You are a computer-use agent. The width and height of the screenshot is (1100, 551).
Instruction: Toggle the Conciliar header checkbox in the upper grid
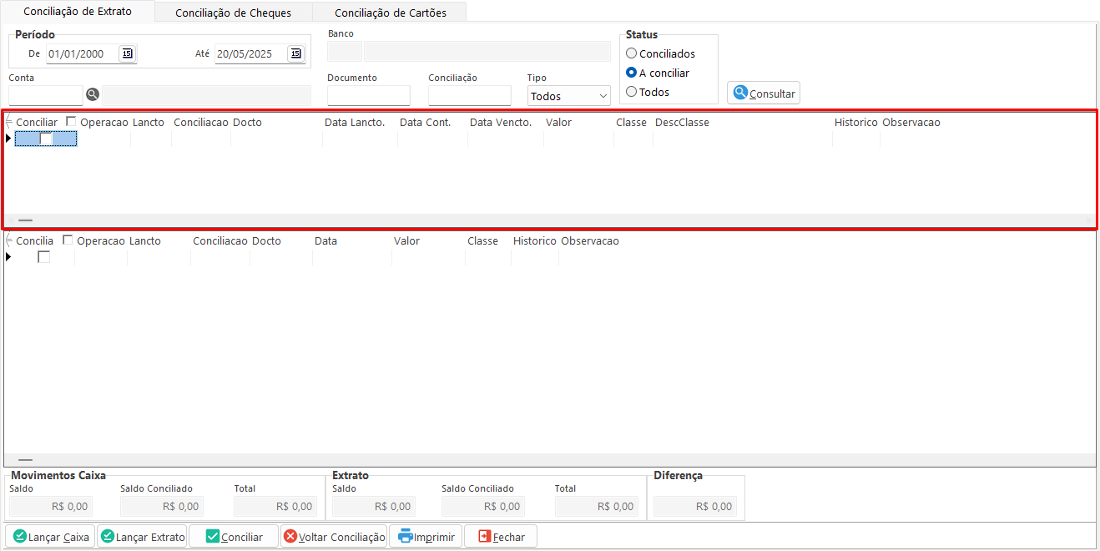pos(71,122)
